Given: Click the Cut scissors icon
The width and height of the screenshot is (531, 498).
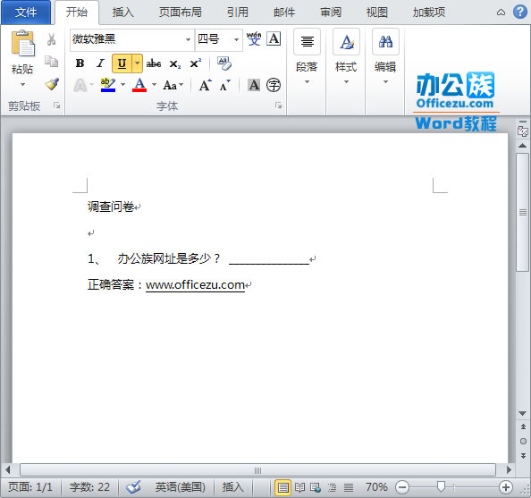Looking at the screenshot, I should 52,39.
